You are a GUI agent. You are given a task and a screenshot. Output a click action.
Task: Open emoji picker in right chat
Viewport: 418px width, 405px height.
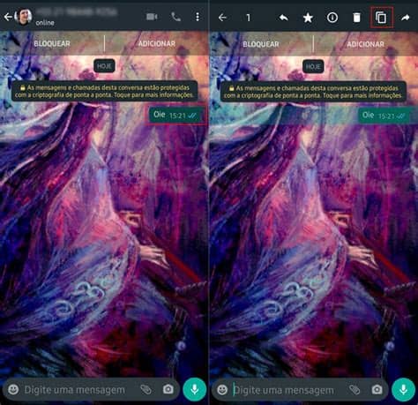[222, 390]
